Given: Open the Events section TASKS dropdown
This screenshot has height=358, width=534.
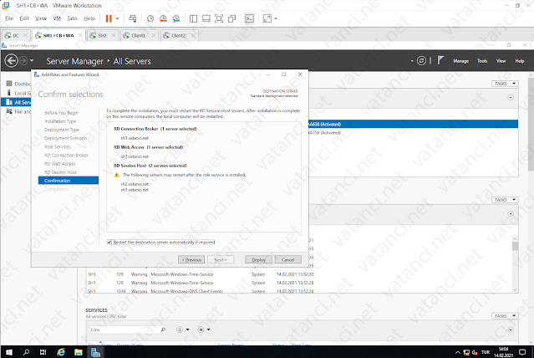Looking at the screenshot, I should [x=505, y=200].
